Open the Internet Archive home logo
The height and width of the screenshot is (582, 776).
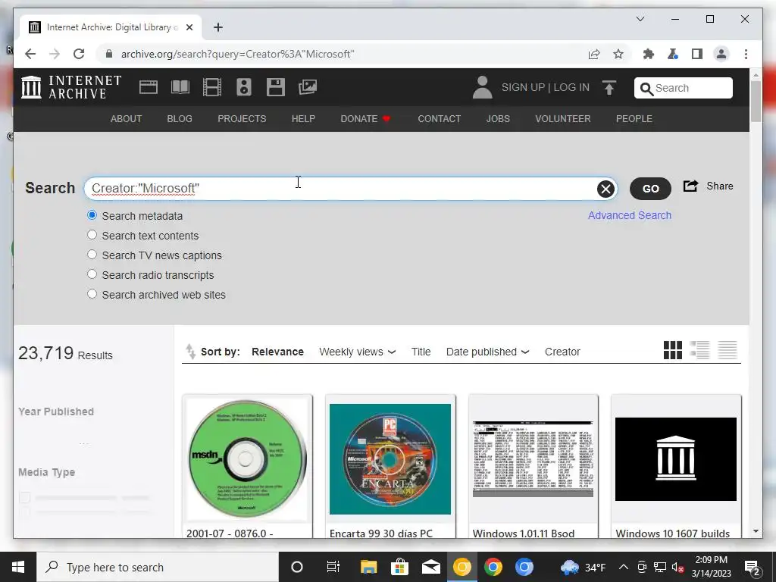pos(71,87)
